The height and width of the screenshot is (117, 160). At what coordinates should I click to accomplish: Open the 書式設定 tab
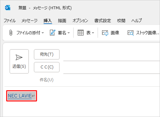103,20
